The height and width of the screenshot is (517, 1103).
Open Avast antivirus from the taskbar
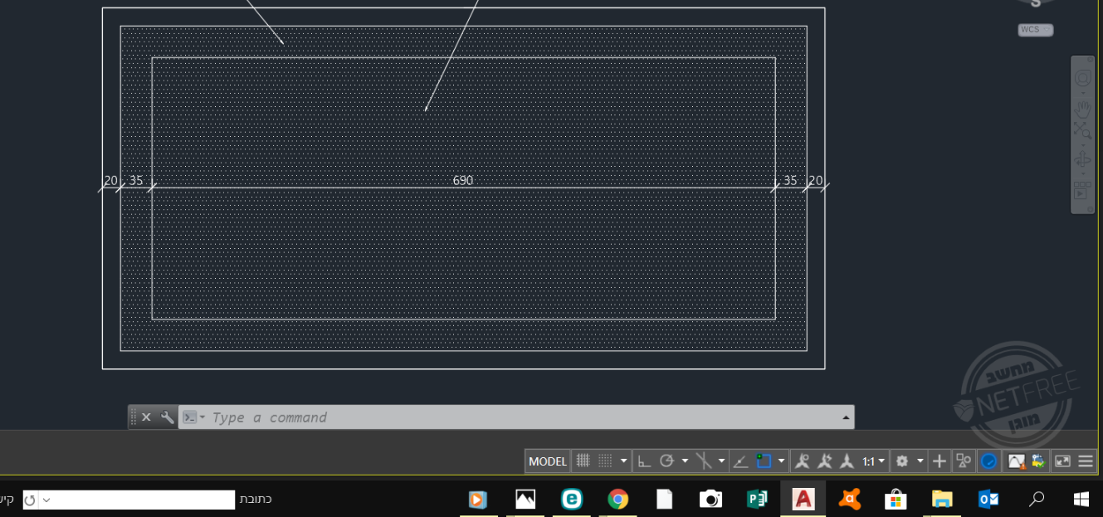849,499
